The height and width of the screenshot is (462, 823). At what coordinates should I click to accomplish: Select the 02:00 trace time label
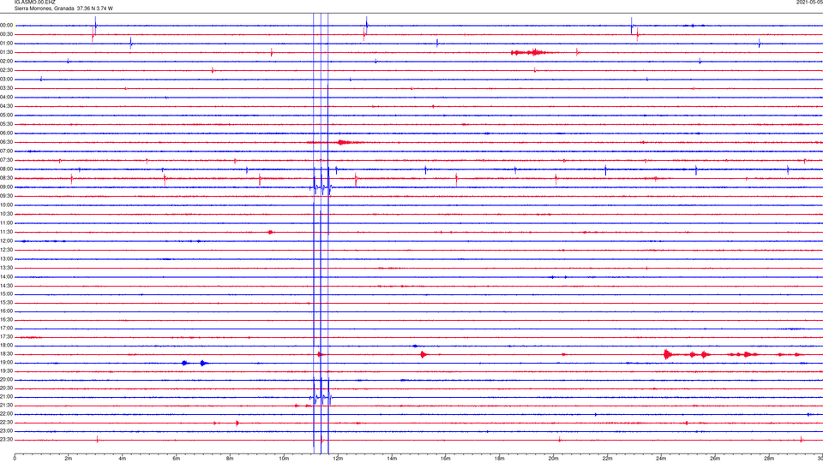pos(7,62)
